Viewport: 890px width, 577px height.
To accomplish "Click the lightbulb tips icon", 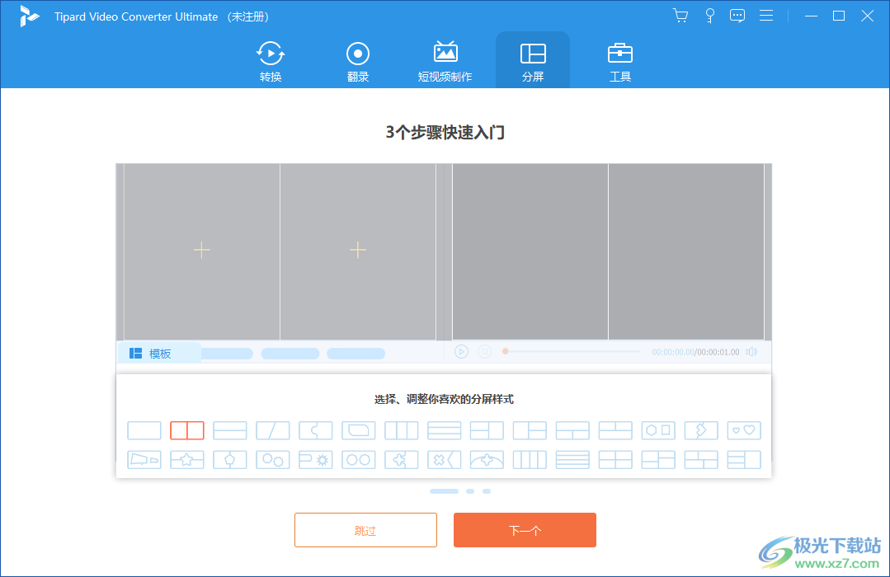I will click(x=709, y=15).
